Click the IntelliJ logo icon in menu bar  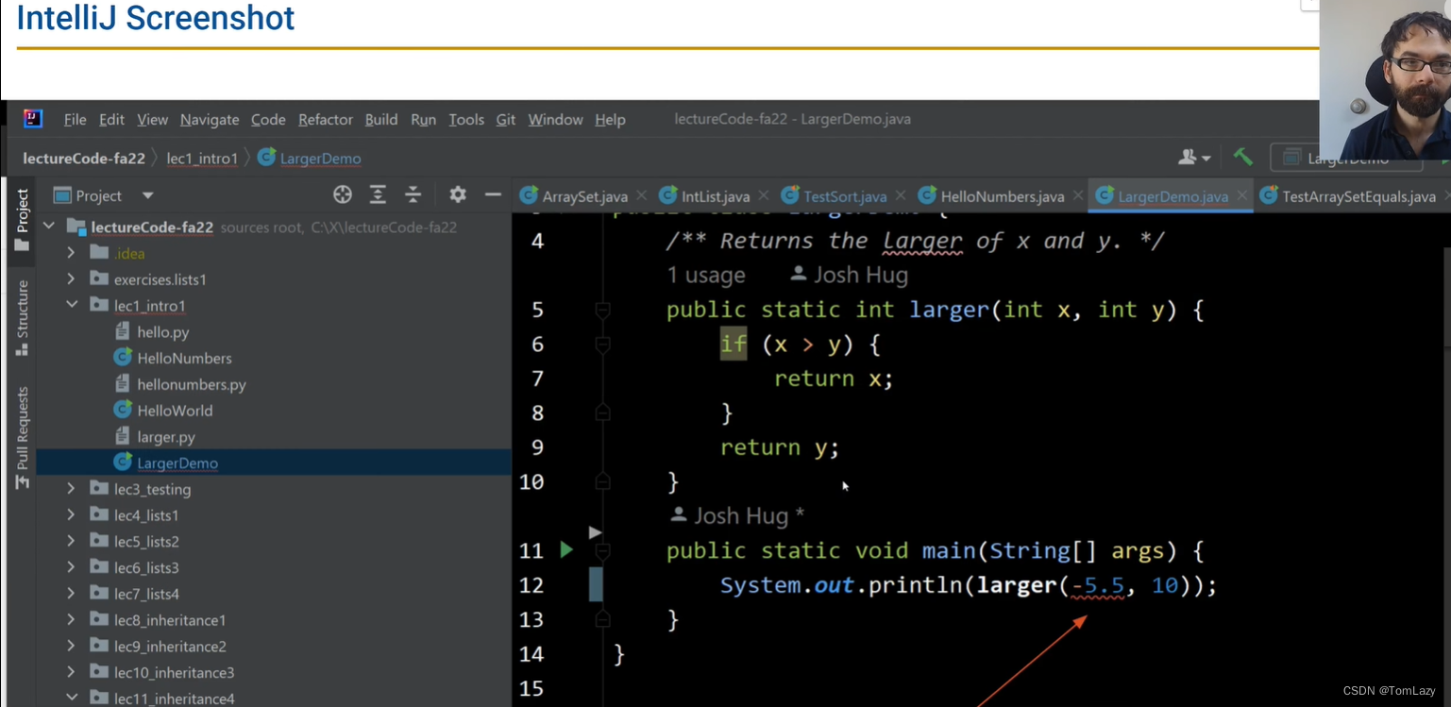coord(33,119)
